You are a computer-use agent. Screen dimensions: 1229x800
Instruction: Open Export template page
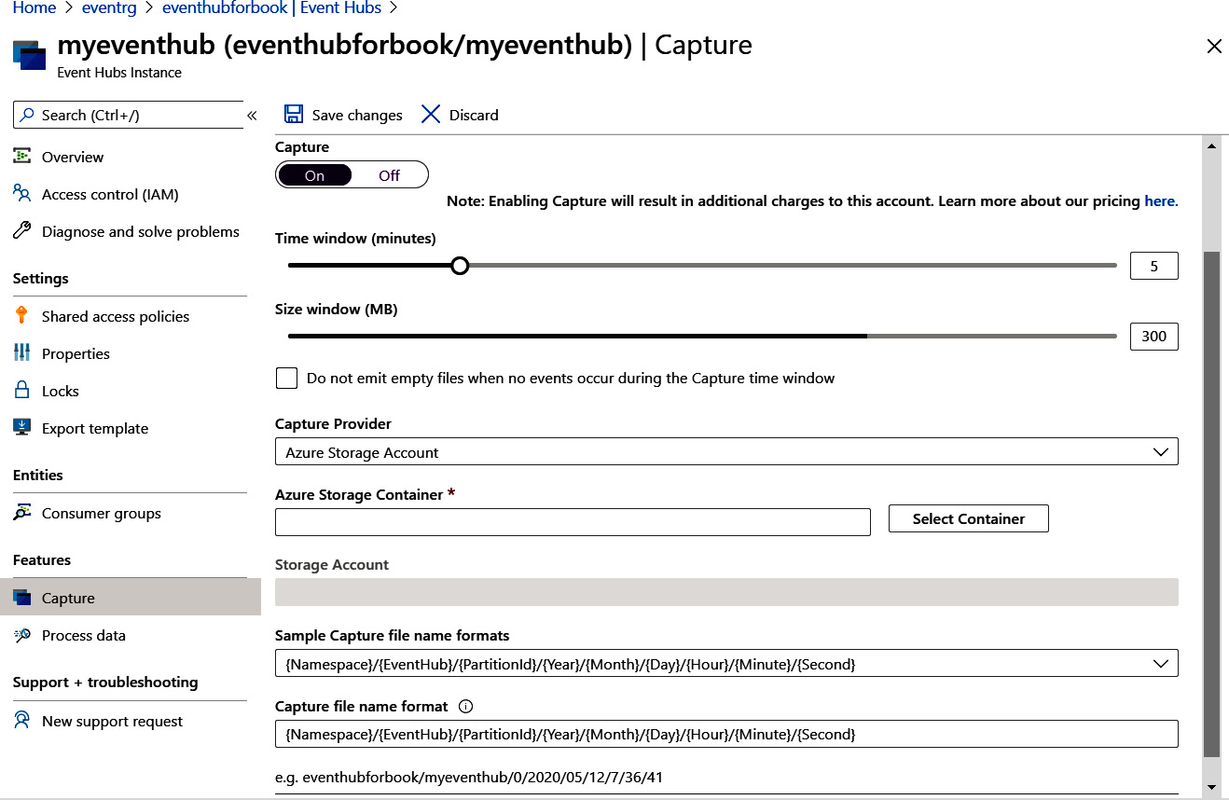click(x=95, y=428)
